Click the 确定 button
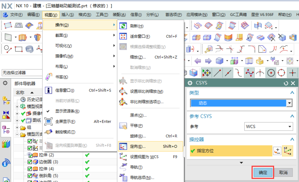Viewport: 299px width, 182px height. pos(263,173)
